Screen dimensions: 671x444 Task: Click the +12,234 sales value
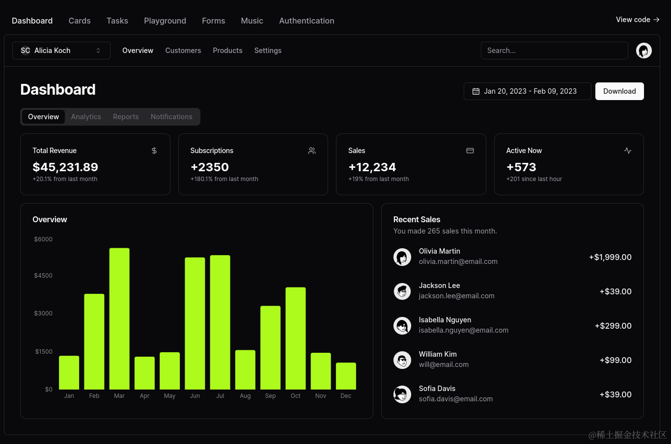point(372,167)
